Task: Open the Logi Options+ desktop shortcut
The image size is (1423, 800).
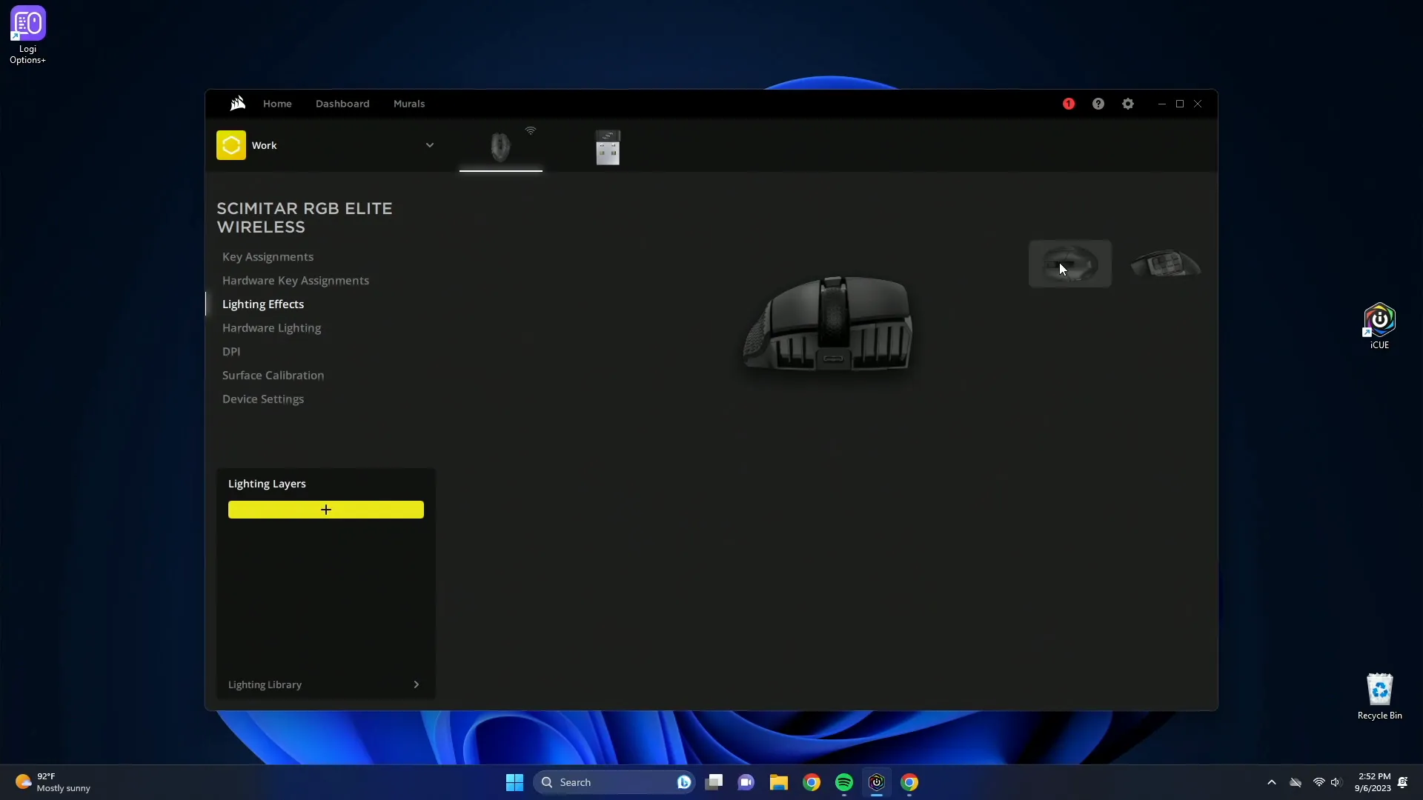Action: tap(28, 35)
